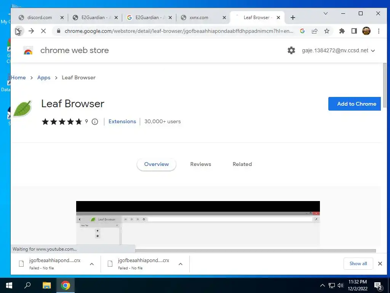Click the Leaf Browser leaf icon

click(22, 109)
